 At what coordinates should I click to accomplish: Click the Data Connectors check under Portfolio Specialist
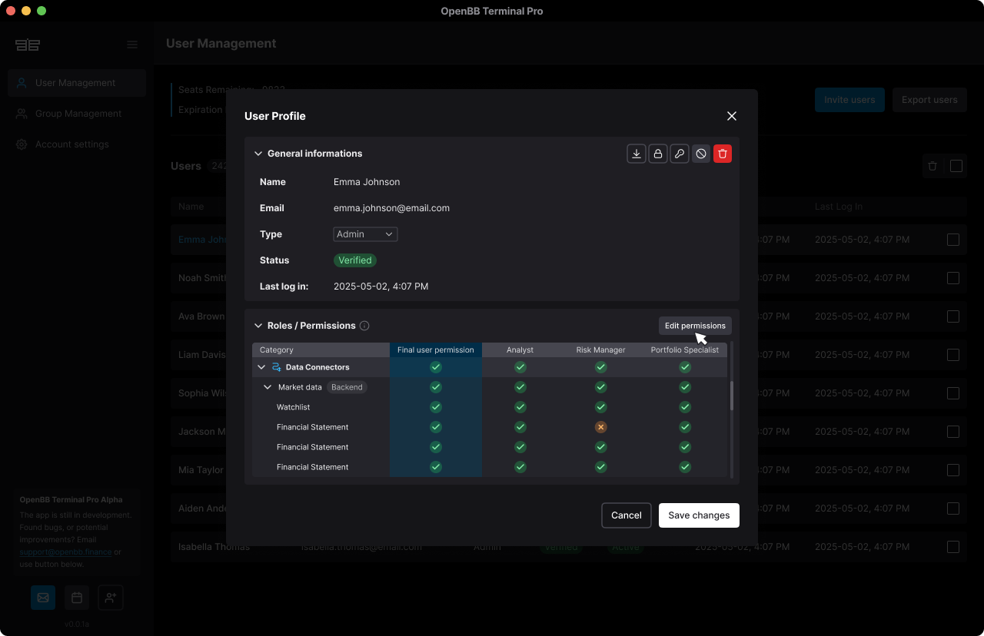685,367
